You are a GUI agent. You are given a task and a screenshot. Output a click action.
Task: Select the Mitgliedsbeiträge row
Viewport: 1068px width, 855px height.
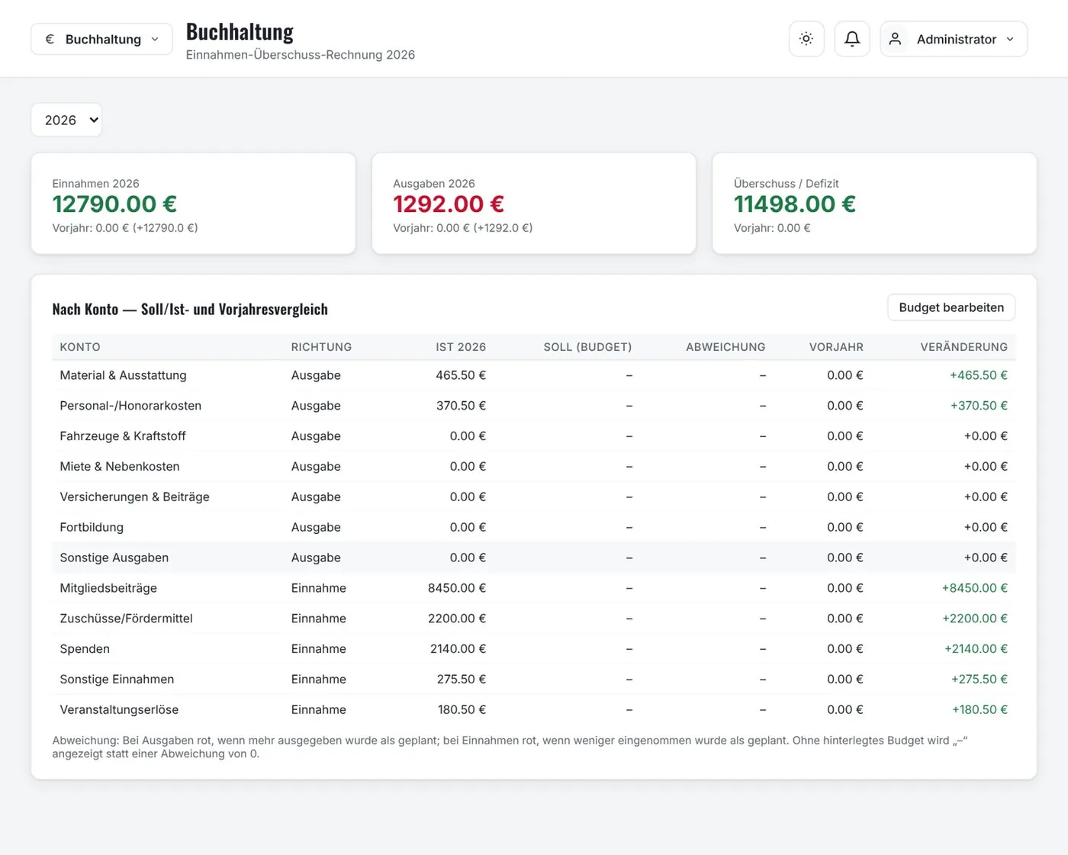(x=533, y=588)
